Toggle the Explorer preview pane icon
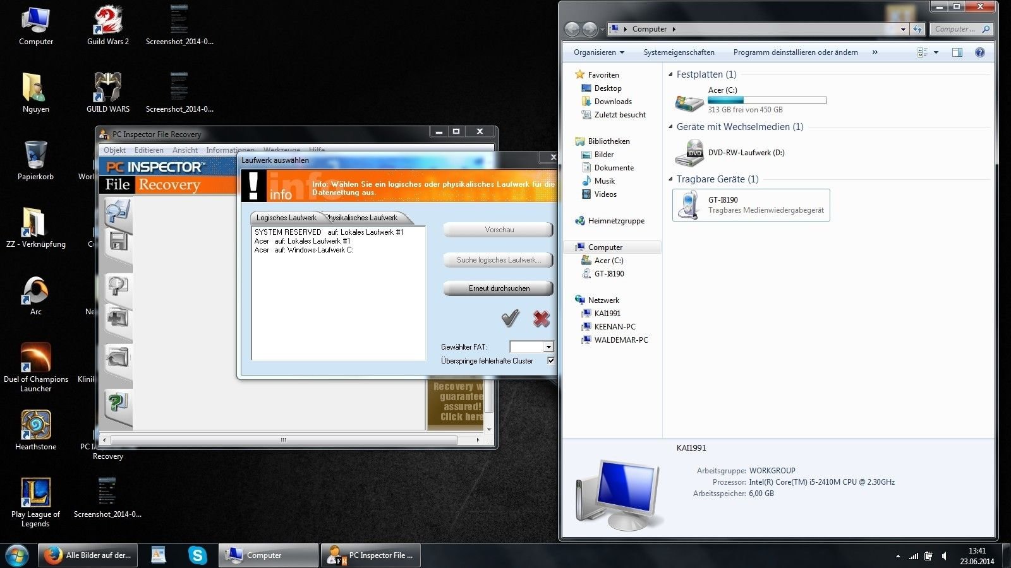 click(x=957, y=52)
